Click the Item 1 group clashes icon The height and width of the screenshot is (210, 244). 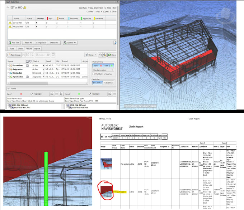click(x=52, y=94)
